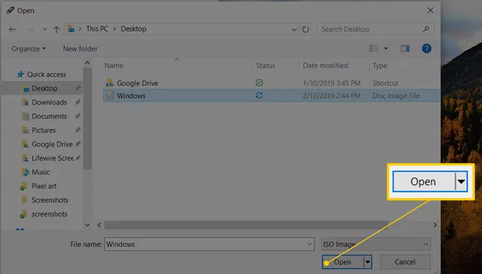Open view options dropdown arrow

pos(385,48)
